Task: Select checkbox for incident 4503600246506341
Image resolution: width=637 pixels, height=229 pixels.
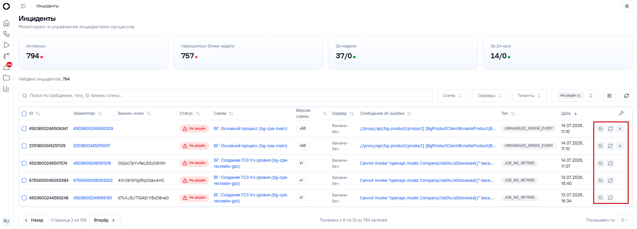Action: [24, 129]
